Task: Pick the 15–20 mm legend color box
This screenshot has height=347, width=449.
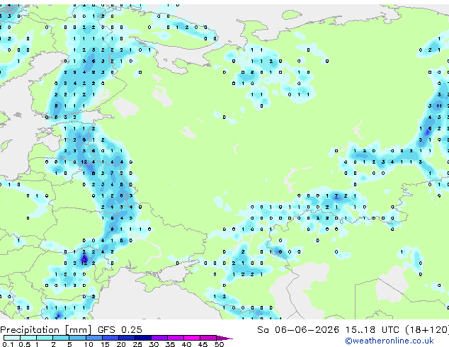Action: 110,338
